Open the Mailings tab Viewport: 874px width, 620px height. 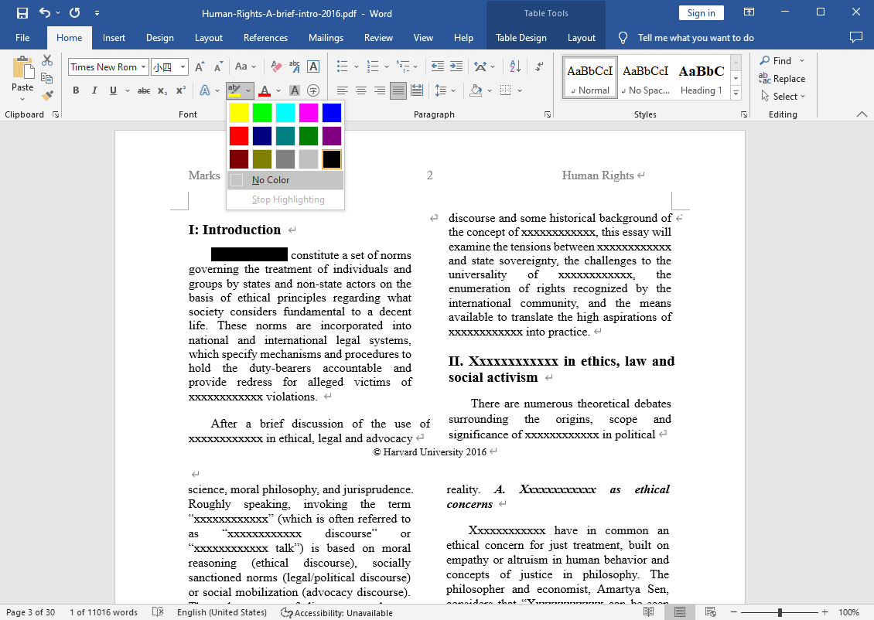pyautogui.click(x=326, y=38)
